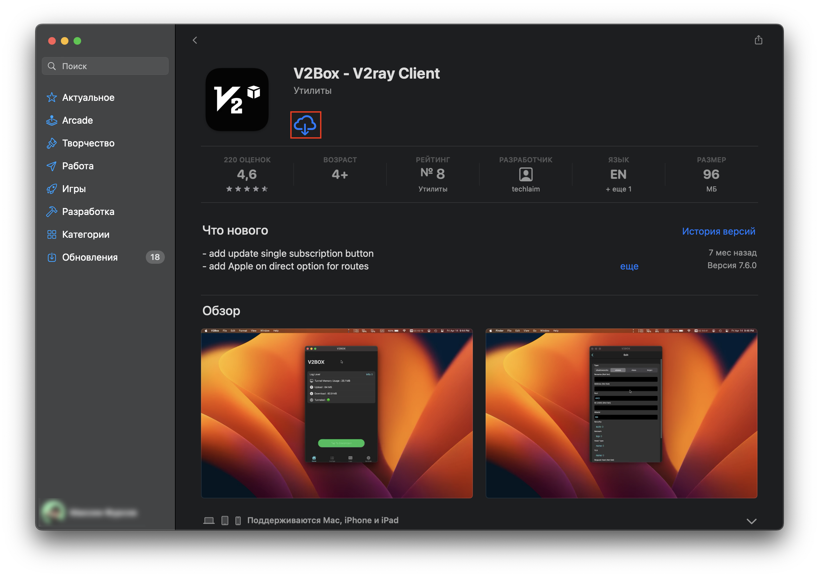Click the Что нового heading

pyautogui.click(x=235, y=230)
